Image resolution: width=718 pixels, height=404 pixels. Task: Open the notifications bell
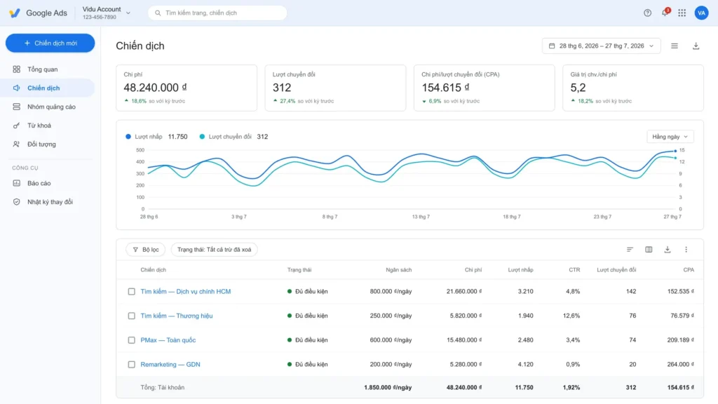(x=665, y=13)
